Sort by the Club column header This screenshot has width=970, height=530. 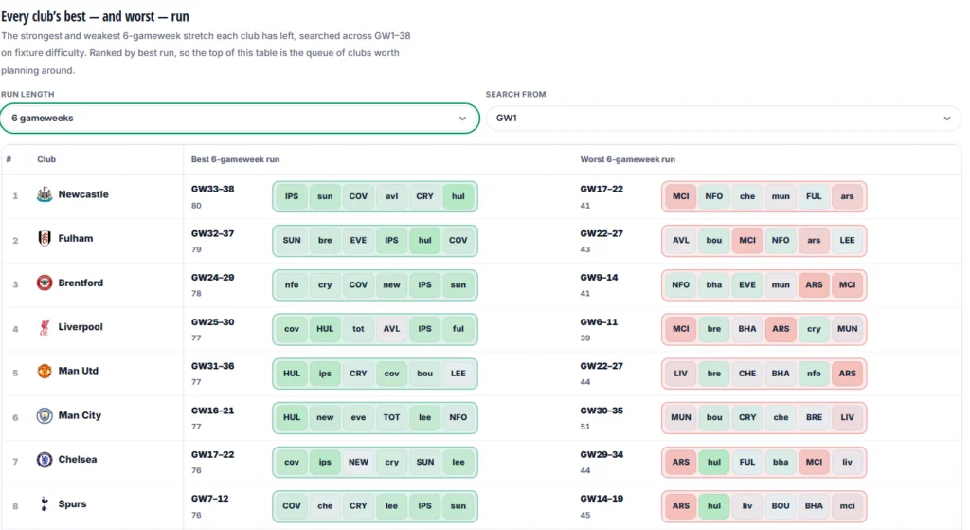click(x=46, y=159)
